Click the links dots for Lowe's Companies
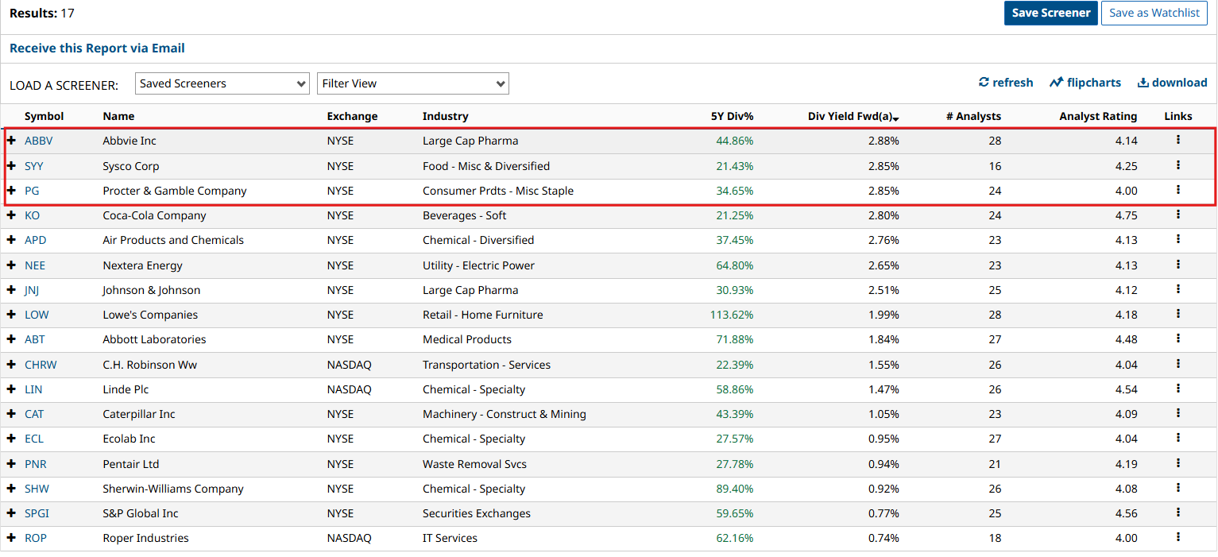Screen dimensions: 1218x557 click(1177, 314)
